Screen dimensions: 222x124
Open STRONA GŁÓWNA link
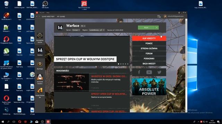149,48
